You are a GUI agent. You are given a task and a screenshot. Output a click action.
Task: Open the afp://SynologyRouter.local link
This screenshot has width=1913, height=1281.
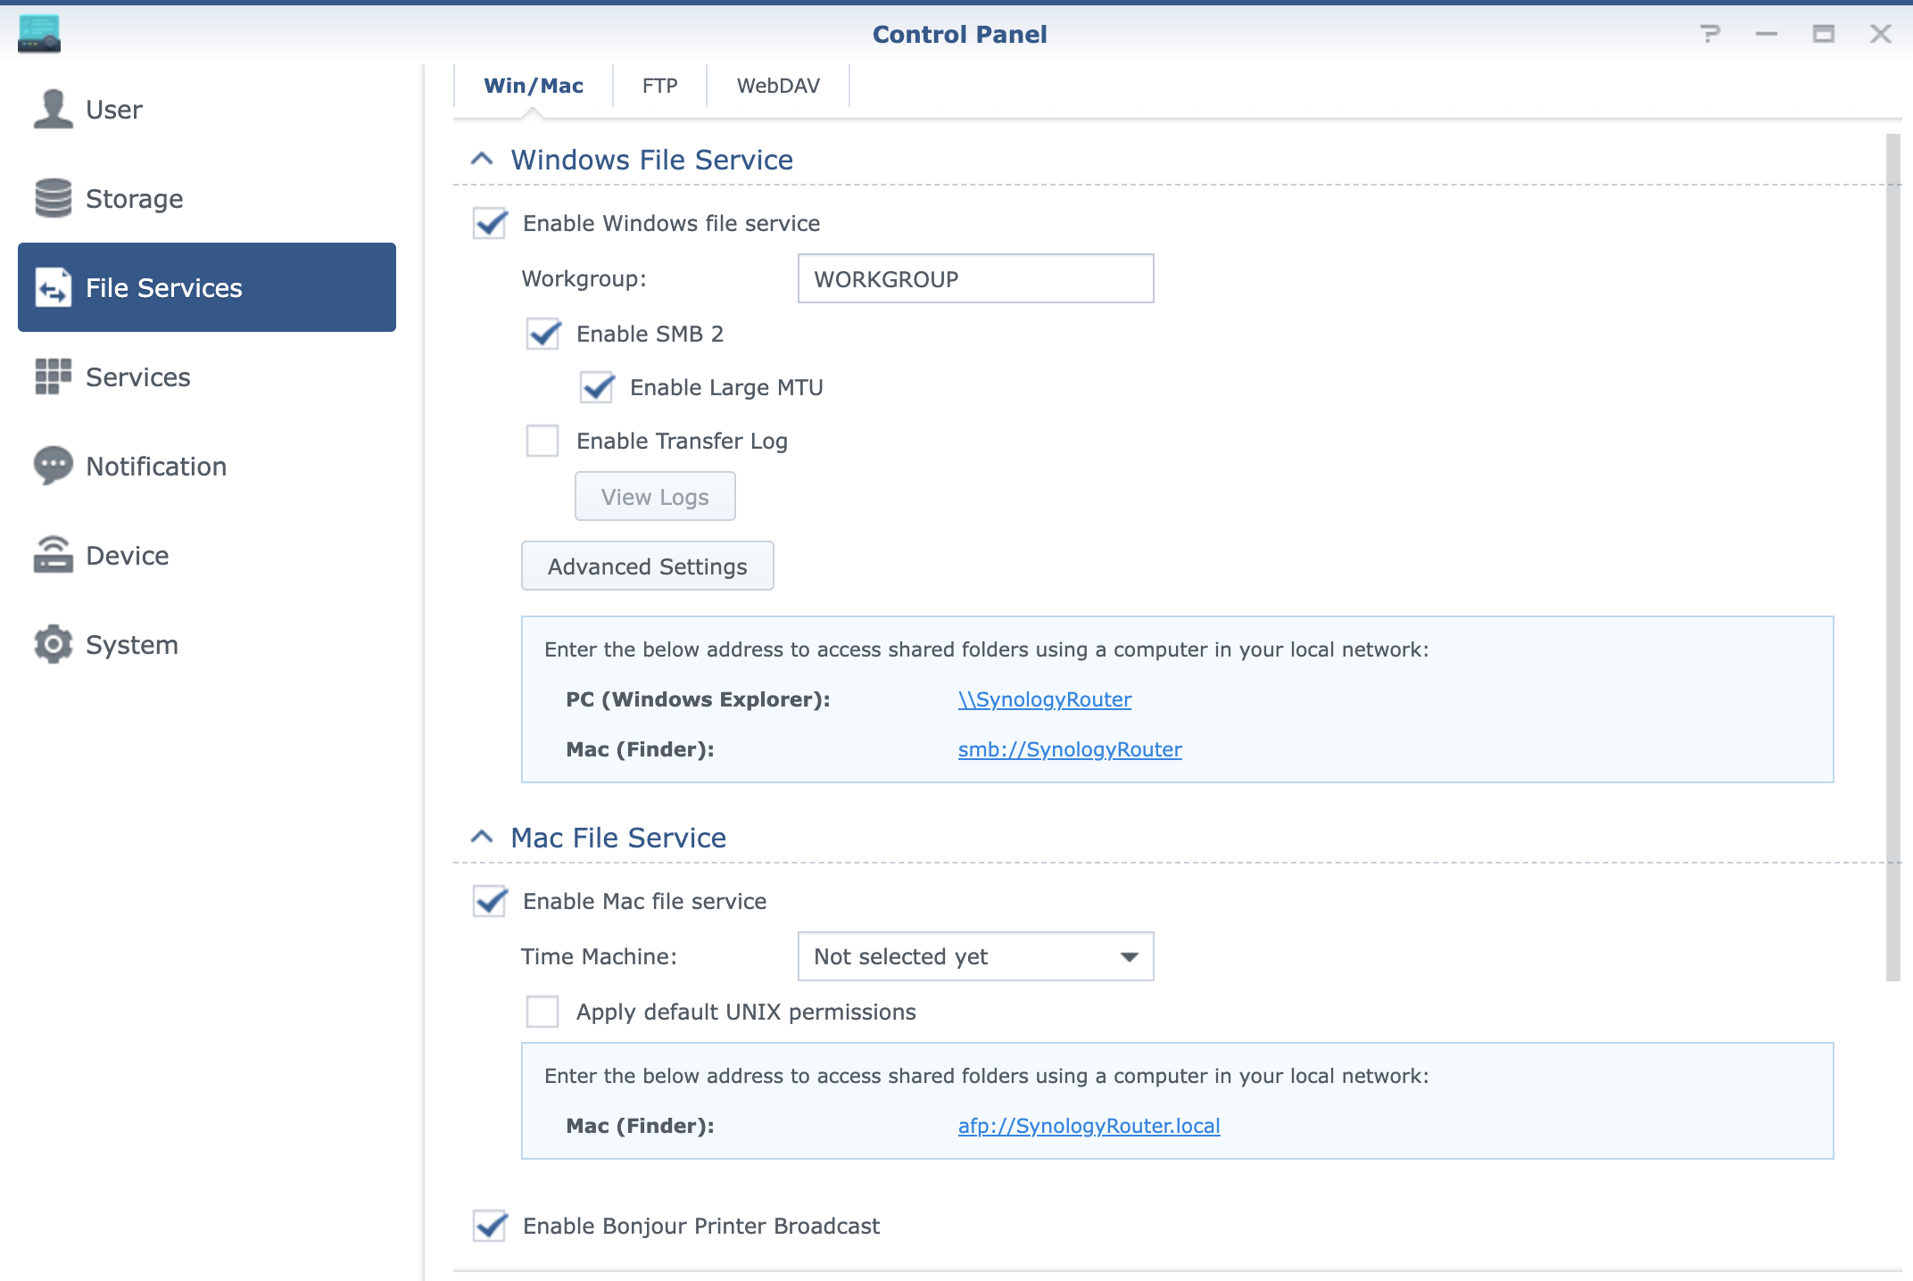[x=1089, y=1126]
